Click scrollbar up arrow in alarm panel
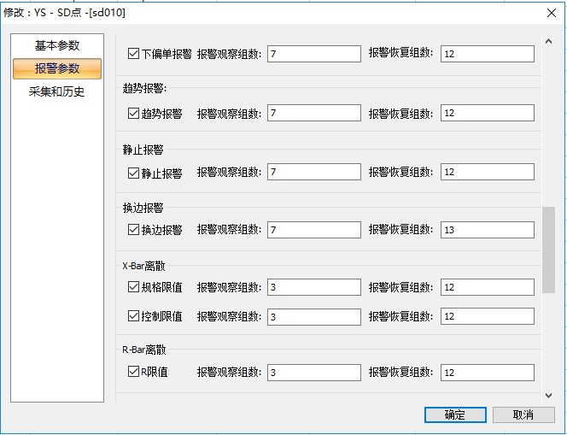The height and width of the screenshot is (435, 567). tap(548, 40)
